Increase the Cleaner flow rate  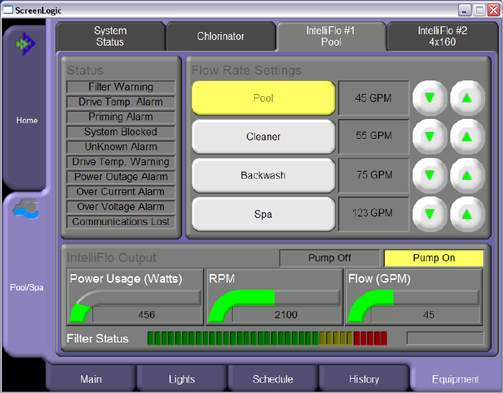coord(467,137)
